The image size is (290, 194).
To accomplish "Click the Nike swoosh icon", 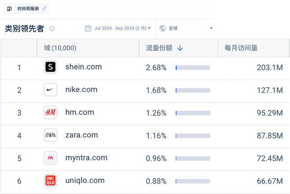I will [x=51, y=90].
